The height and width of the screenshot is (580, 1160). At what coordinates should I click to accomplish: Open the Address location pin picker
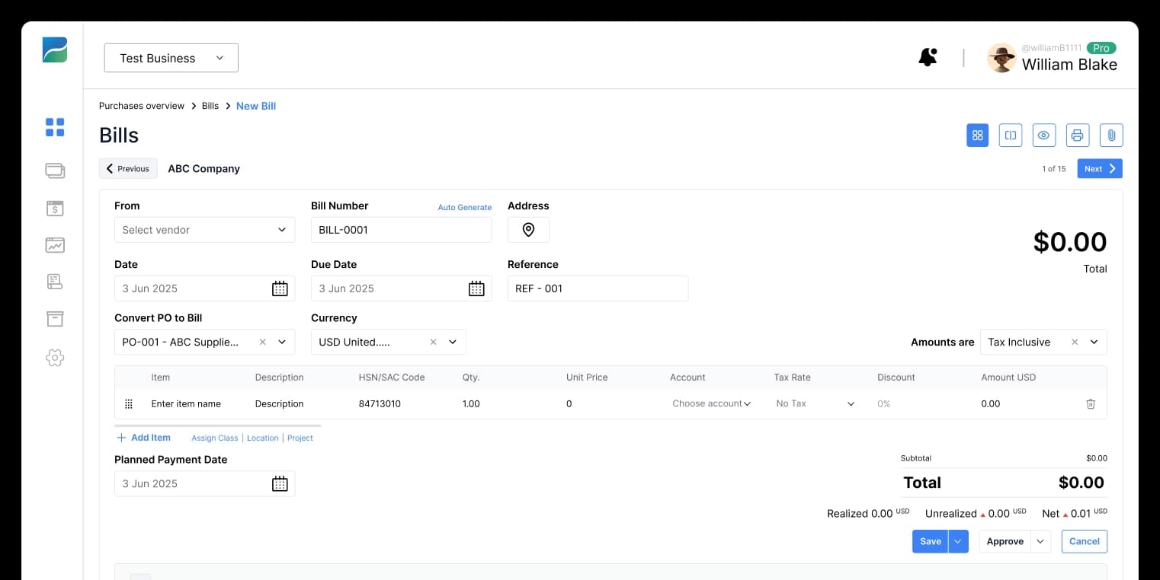(528, 229)
